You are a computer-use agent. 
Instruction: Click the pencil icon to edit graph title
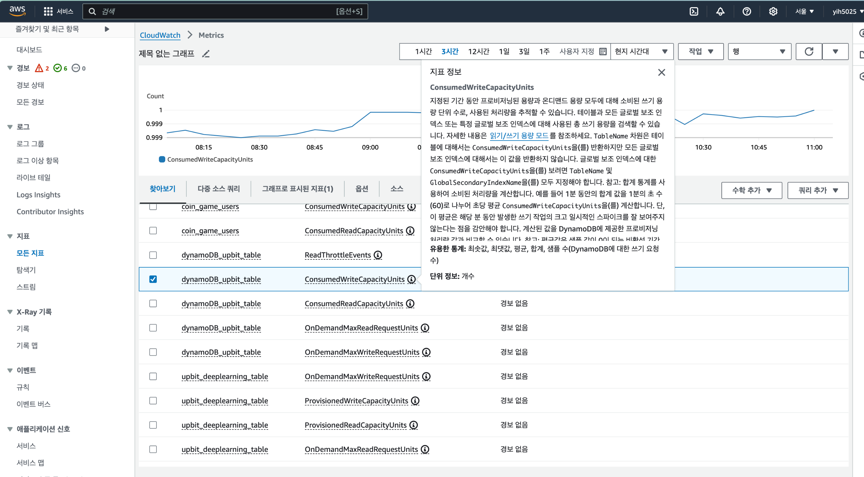[206, 53]
